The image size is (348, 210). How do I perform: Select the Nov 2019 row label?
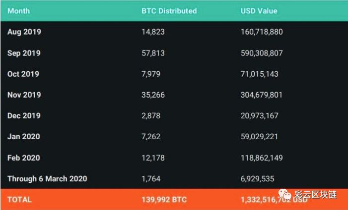point(24,95)
